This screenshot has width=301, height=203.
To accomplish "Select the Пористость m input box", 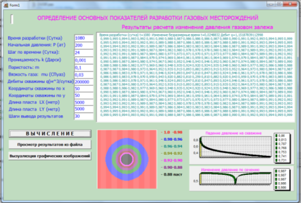I will [x=84, y=68].
